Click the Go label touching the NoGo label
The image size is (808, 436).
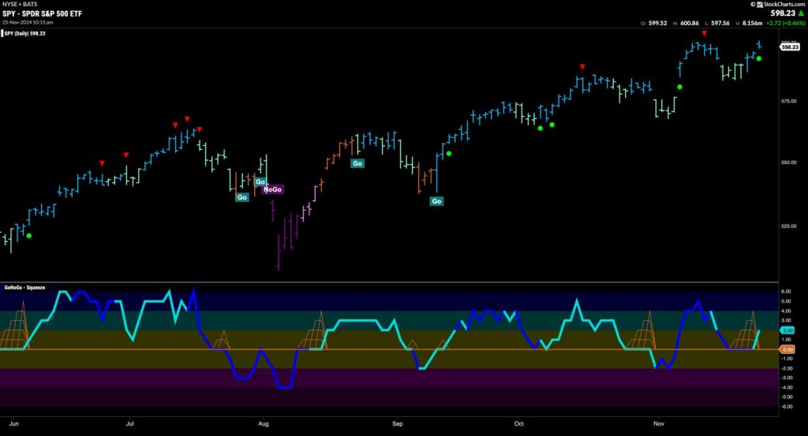click(x=260, y=181)
